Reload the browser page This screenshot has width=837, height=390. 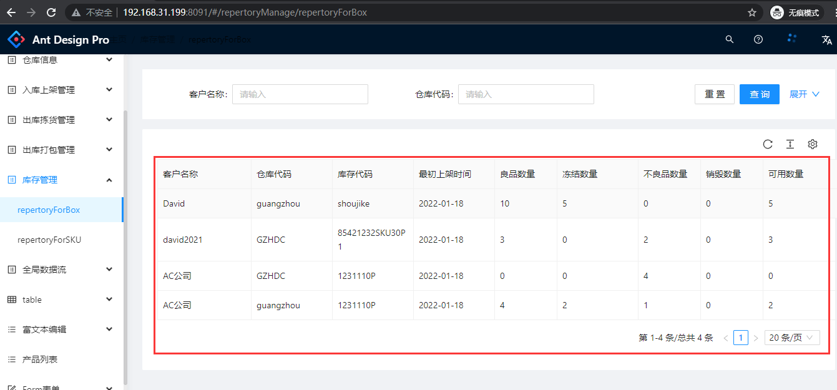click(x=51, y=12)
